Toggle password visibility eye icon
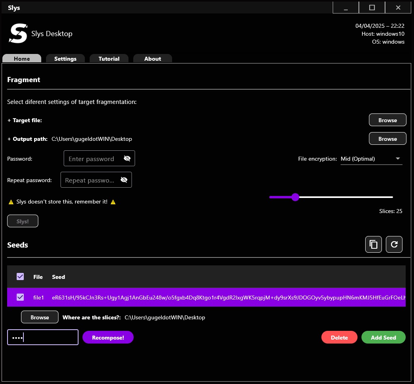 127,159
